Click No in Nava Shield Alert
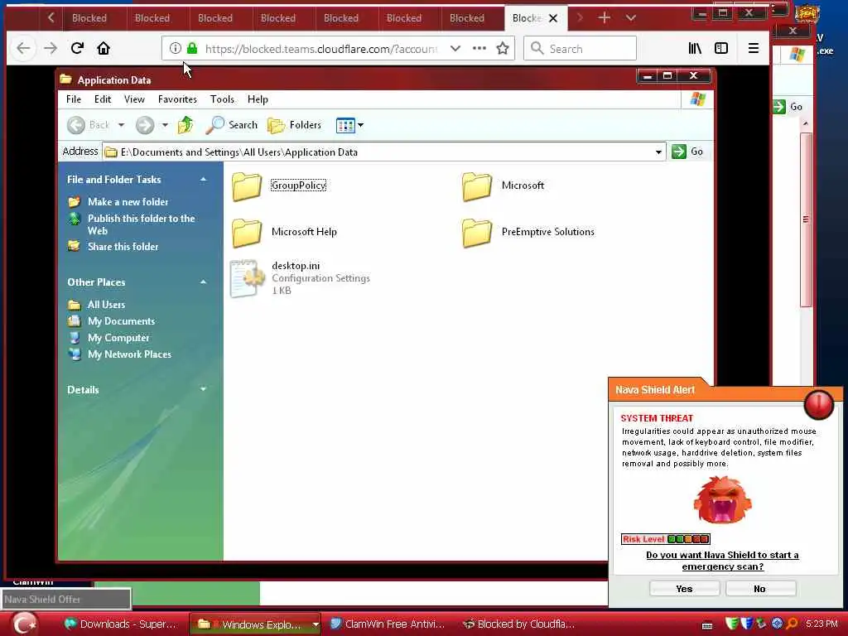This screenshot has height=636, width=848. click(x=760, y=589)
